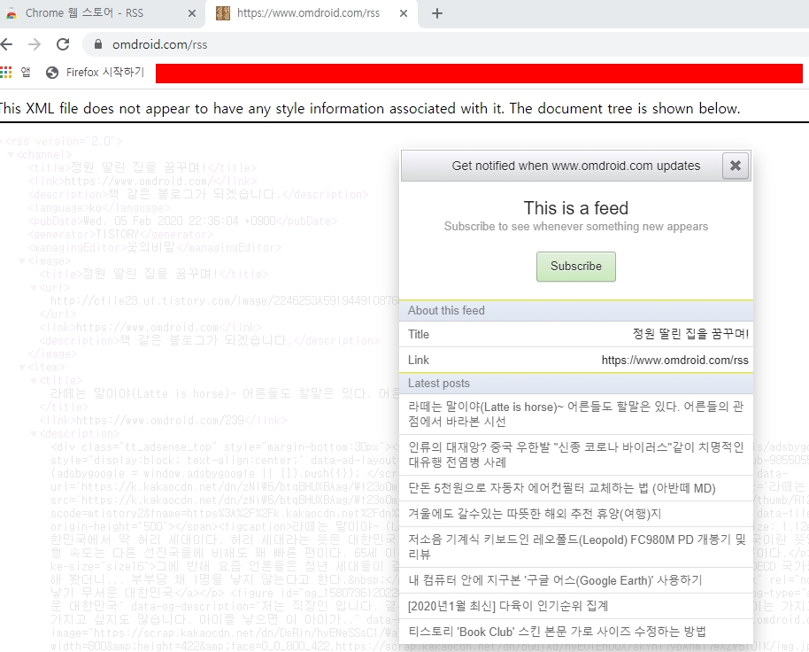This screenshot has width=809, height=652.
Task: Close the https://www.omdroid.com/rss tab
Action: pyautogui.click(x=404, y=13)
